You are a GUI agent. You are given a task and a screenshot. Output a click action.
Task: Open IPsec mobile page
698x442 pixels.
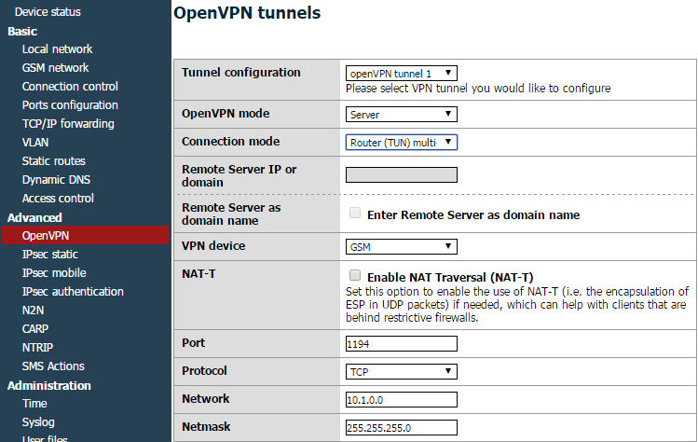tap(54, 273)
